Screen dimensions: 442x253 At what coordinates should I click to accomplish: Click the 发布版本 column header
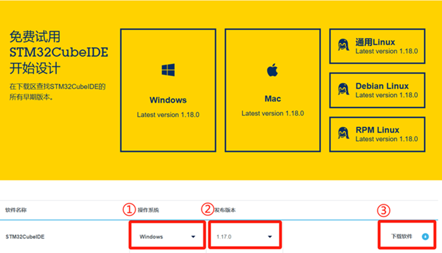225,210
